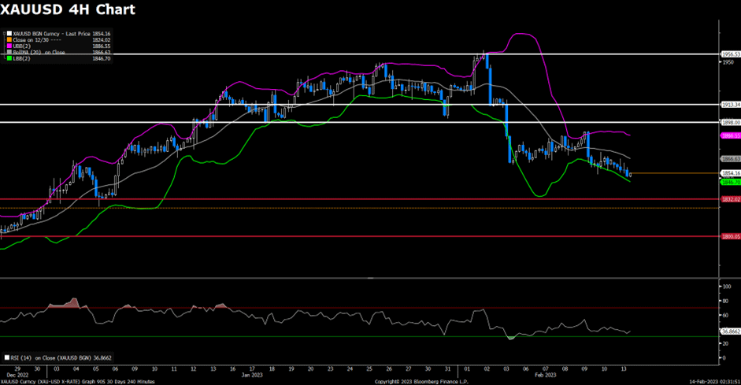
Task: Click the magenta UBB(2) legend swatch
Action: pos(7,46)
